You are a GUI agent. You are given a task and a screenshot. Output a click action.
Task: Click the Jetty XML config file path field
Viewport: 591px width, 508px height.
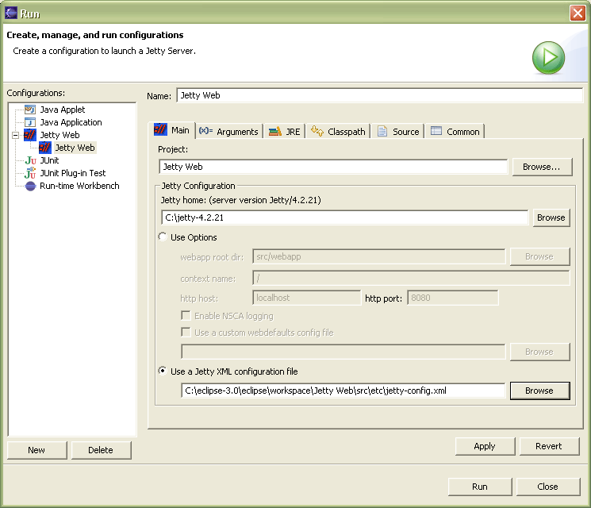click(x=343, y=391)
